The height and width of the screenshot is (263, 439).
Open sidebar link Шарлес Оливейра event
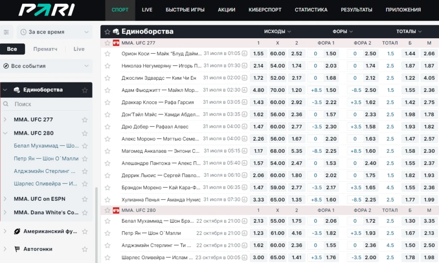[45, 184]
